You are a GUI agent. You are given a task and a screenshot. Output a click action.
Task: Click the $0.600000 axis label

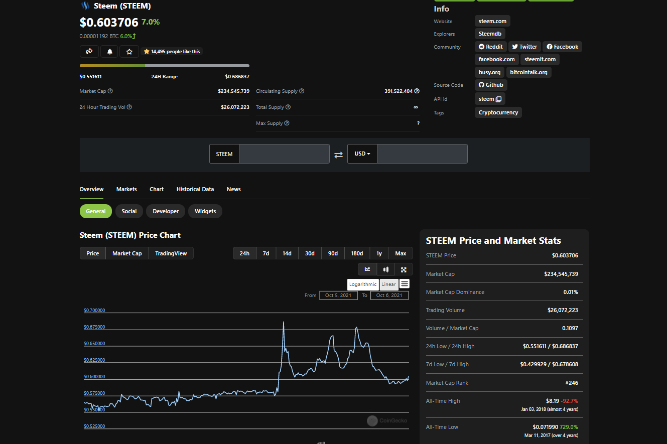(94, 377)
